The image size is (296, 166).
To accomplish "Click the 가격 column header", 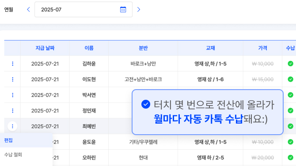I will coord(262,48).
